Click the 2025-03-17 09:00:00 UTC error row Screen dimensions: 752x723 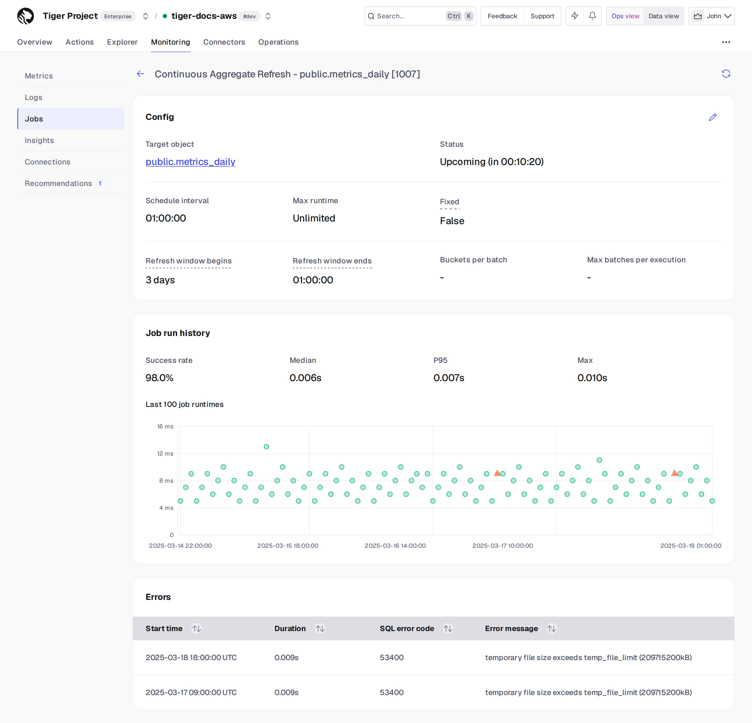(x=433, y=692)
